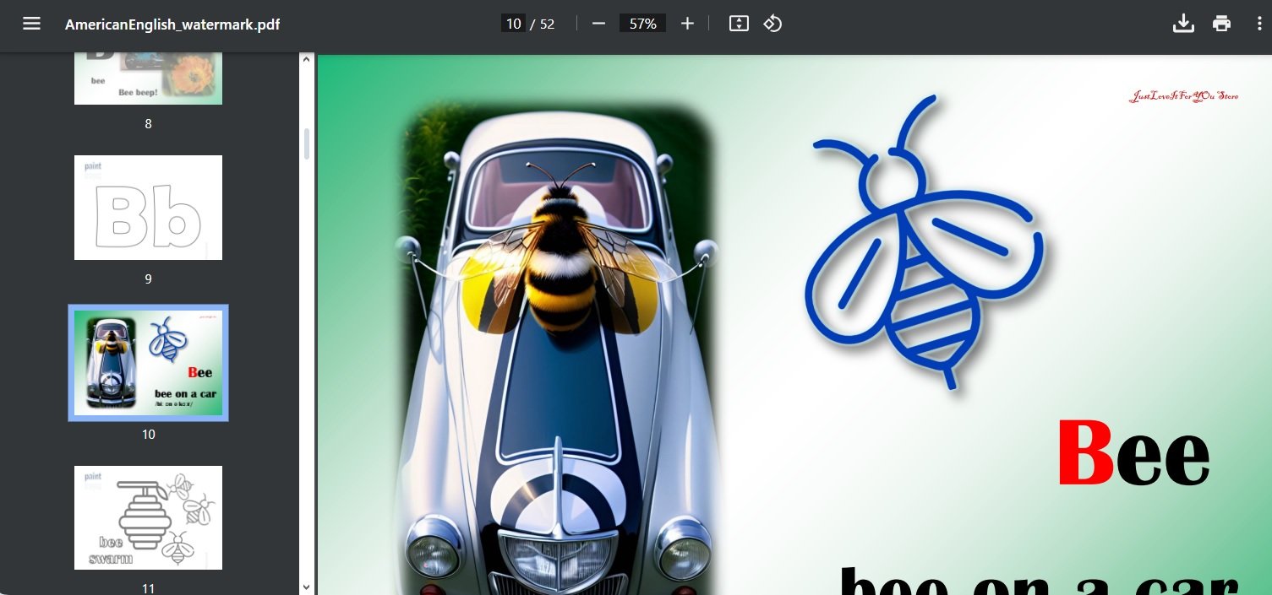This screenshot has height=595, width=1272.
Task: Click the thumbnail sidebar scrollbar thumb
Action: click(x=307, y=143)
